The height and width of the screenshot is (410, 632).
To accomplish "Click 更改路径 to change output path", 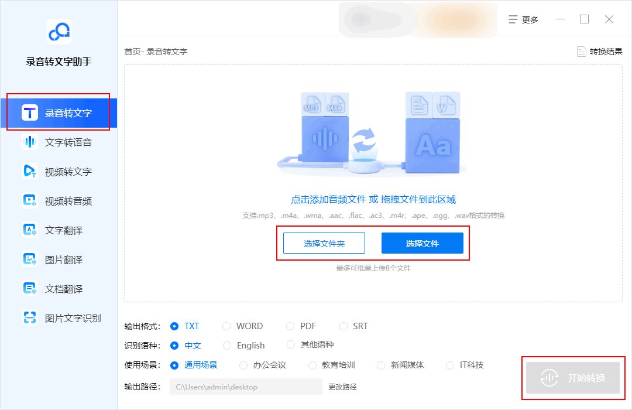I will (342, 387).
